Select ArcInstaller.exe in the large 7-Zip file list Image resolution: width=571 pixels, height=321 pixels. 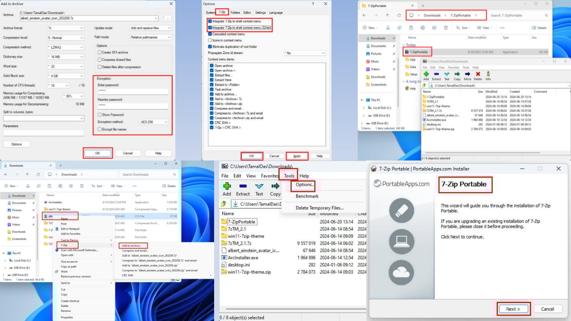[x=243, y=258]
